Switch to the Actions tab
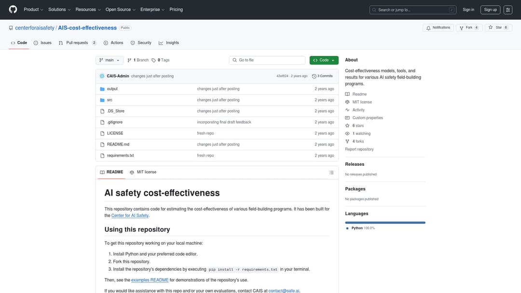Viewport: 521px width, 293px height. pos(113,43)
